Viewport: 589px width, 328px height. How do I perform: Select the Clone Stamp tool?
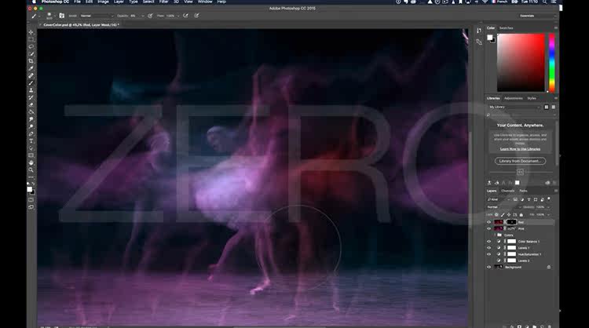click(x=31, y=90)
